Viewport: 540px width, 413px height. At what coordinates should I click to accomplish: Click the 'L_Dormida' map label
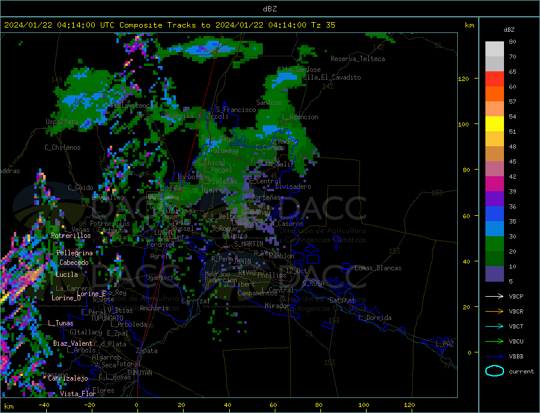pyautogui.click(x=376, y=318)
